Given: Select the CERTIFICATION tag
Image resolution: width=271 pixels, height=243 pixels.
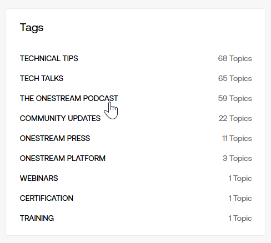Looking at the screenshot, I should tap(47, 198).
